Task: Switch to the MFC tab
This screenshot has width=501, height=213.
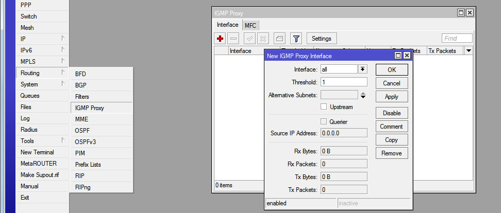Action: (x=250, y=25)
